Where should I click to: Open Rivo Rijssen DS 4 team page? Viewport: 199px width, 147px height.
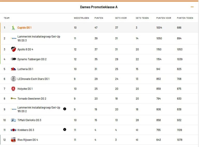click(28, 140)
